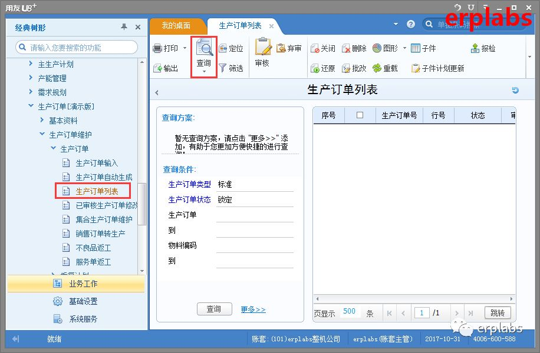Go to previous page of results

(x=403, y=313)
